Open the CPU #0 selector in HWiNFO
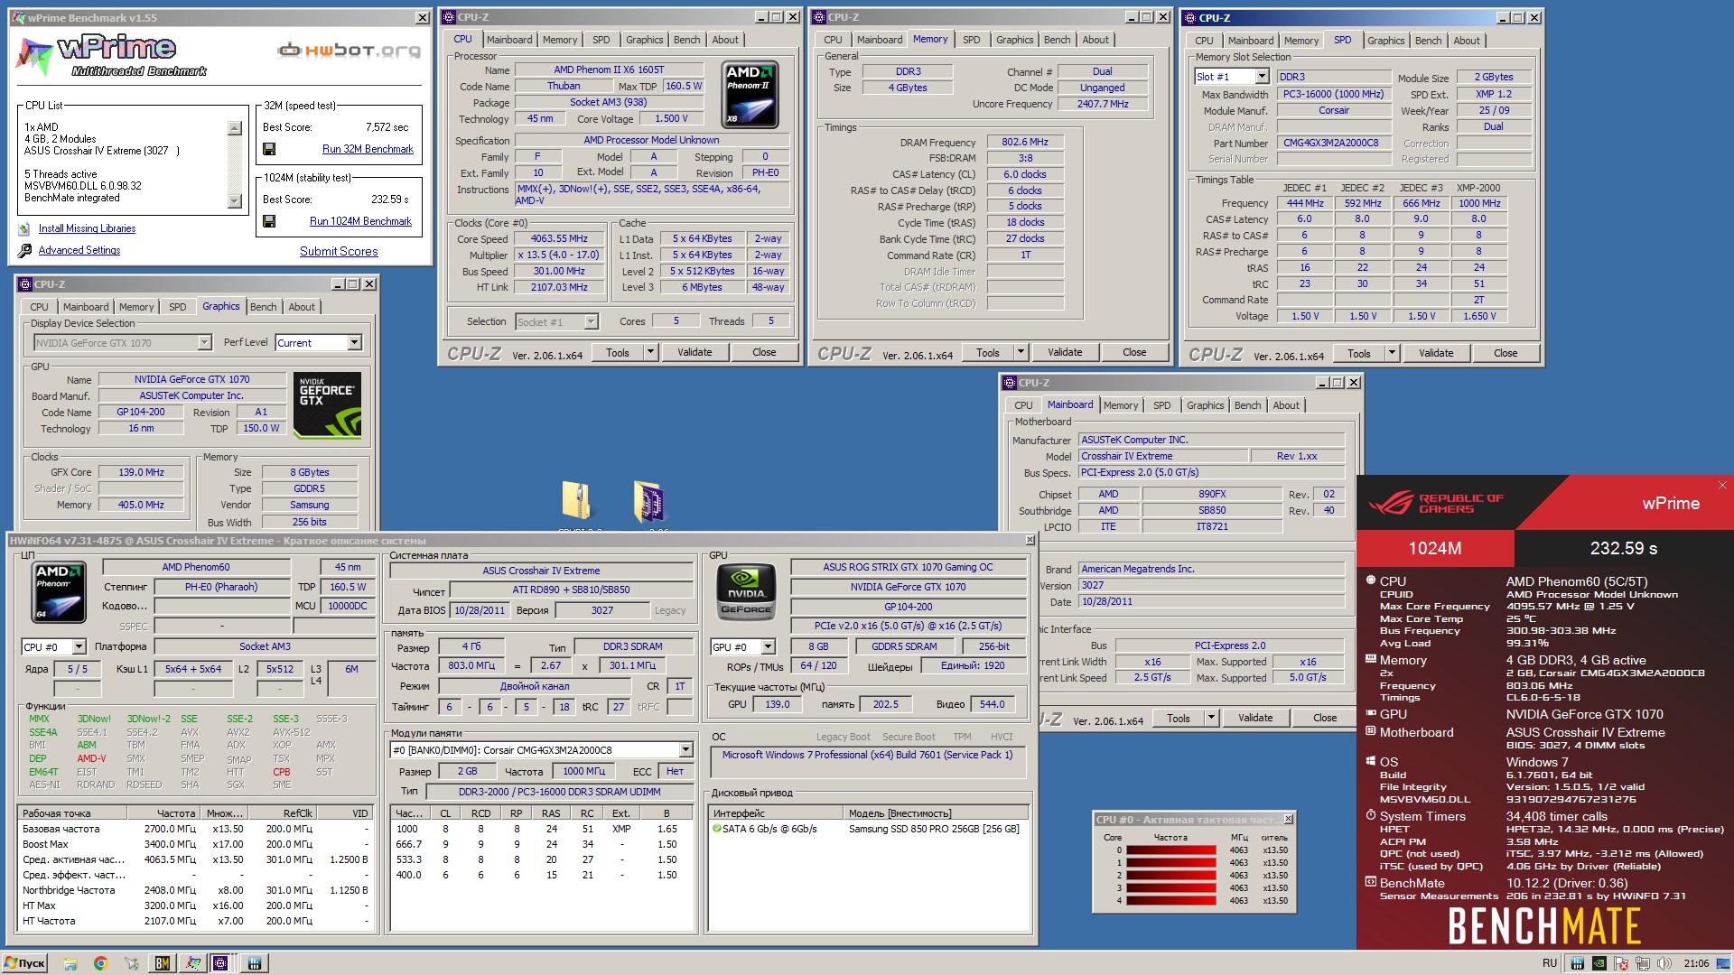Viewport: 1734px width, 975px height. pyautogui.click(x=79, y=647)
